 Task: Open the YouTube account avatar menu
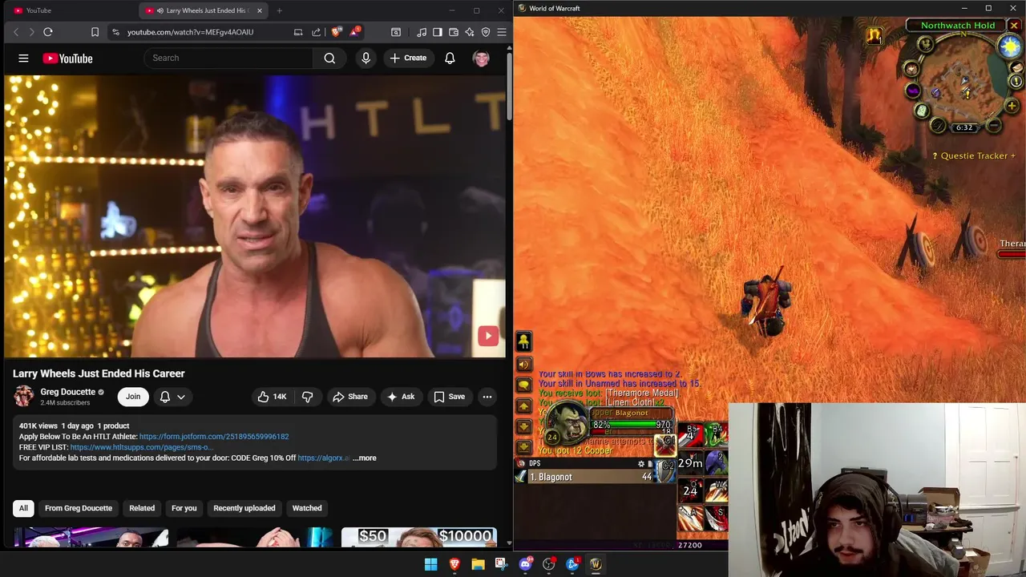[x=481, y=58]
